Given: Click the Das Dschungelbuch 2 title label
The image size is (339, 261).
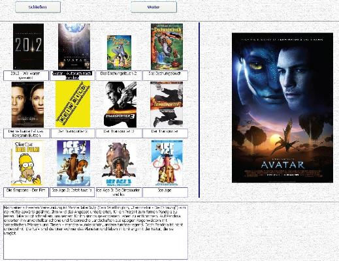Looking at the screenshot, I should 119,76.
